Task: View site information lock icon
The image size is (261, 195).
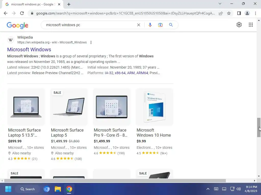Action: 32,13
